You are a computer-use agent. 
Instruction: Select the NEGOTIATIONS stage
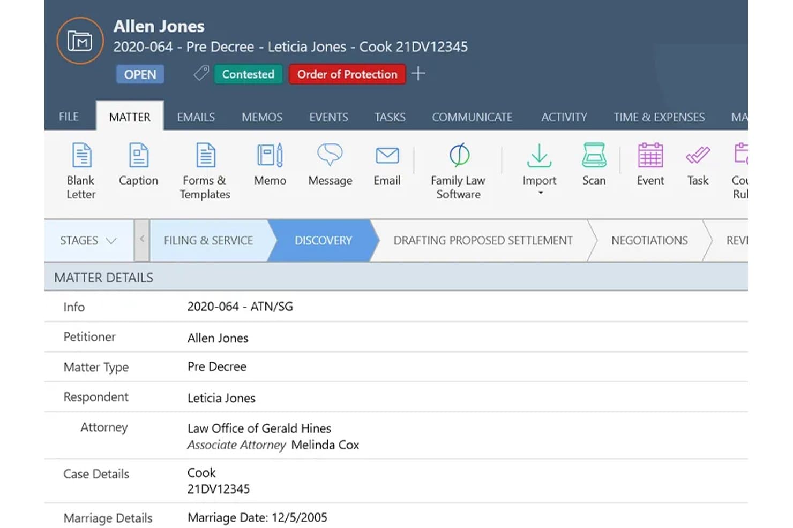tap(649, 241)
